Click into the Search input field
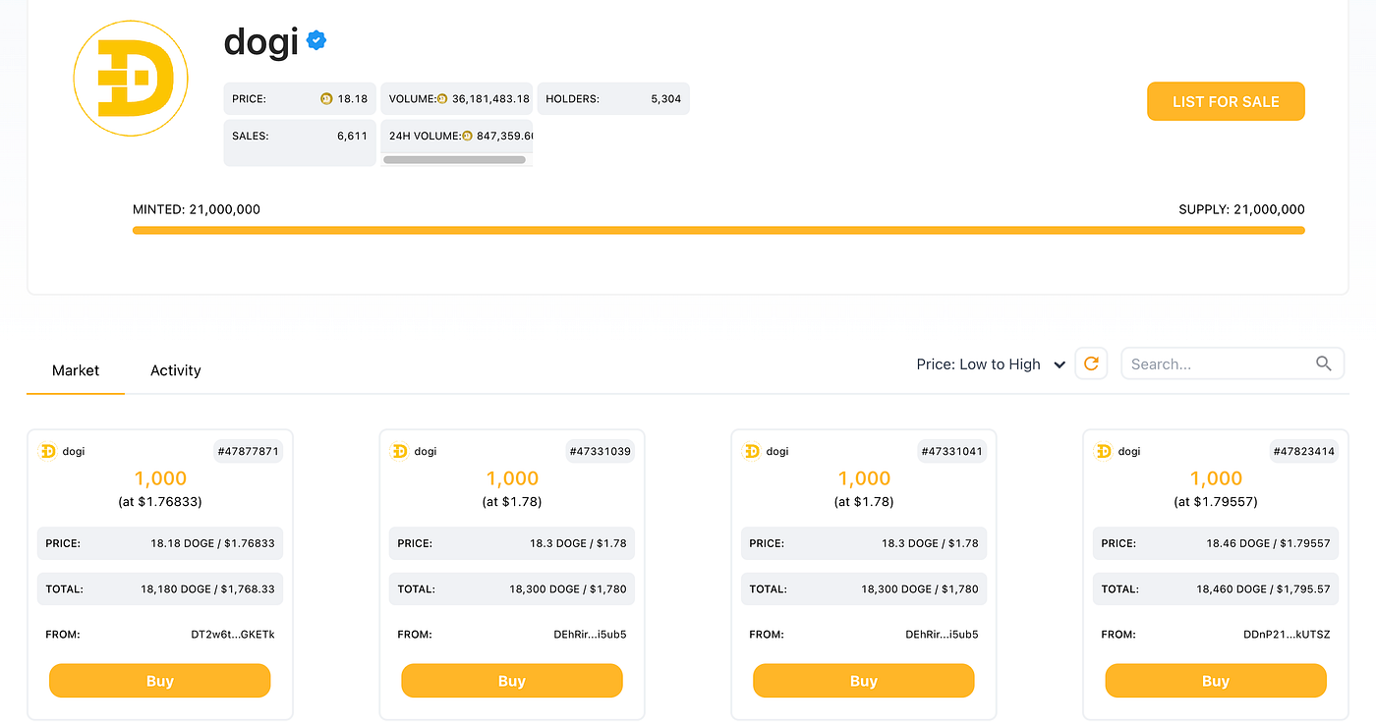 pos(1219,363)
